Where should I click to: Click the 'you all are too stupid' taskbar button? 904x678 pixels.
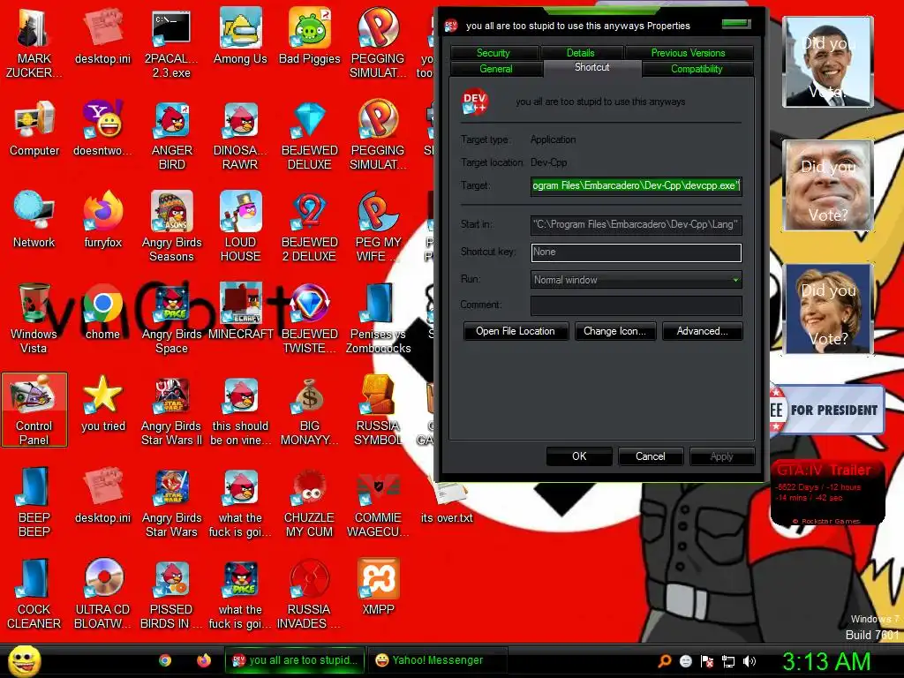click(295, 660)
